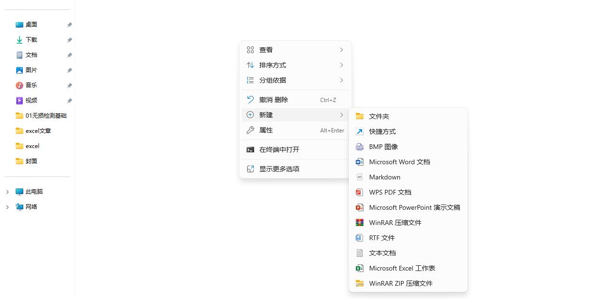Expand the 网络 tree node chevron
Screen dimensions: 611x299
(x=7, y=207)
